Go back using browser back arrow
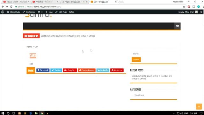The image size is (204, 115). tap(3, 7)
